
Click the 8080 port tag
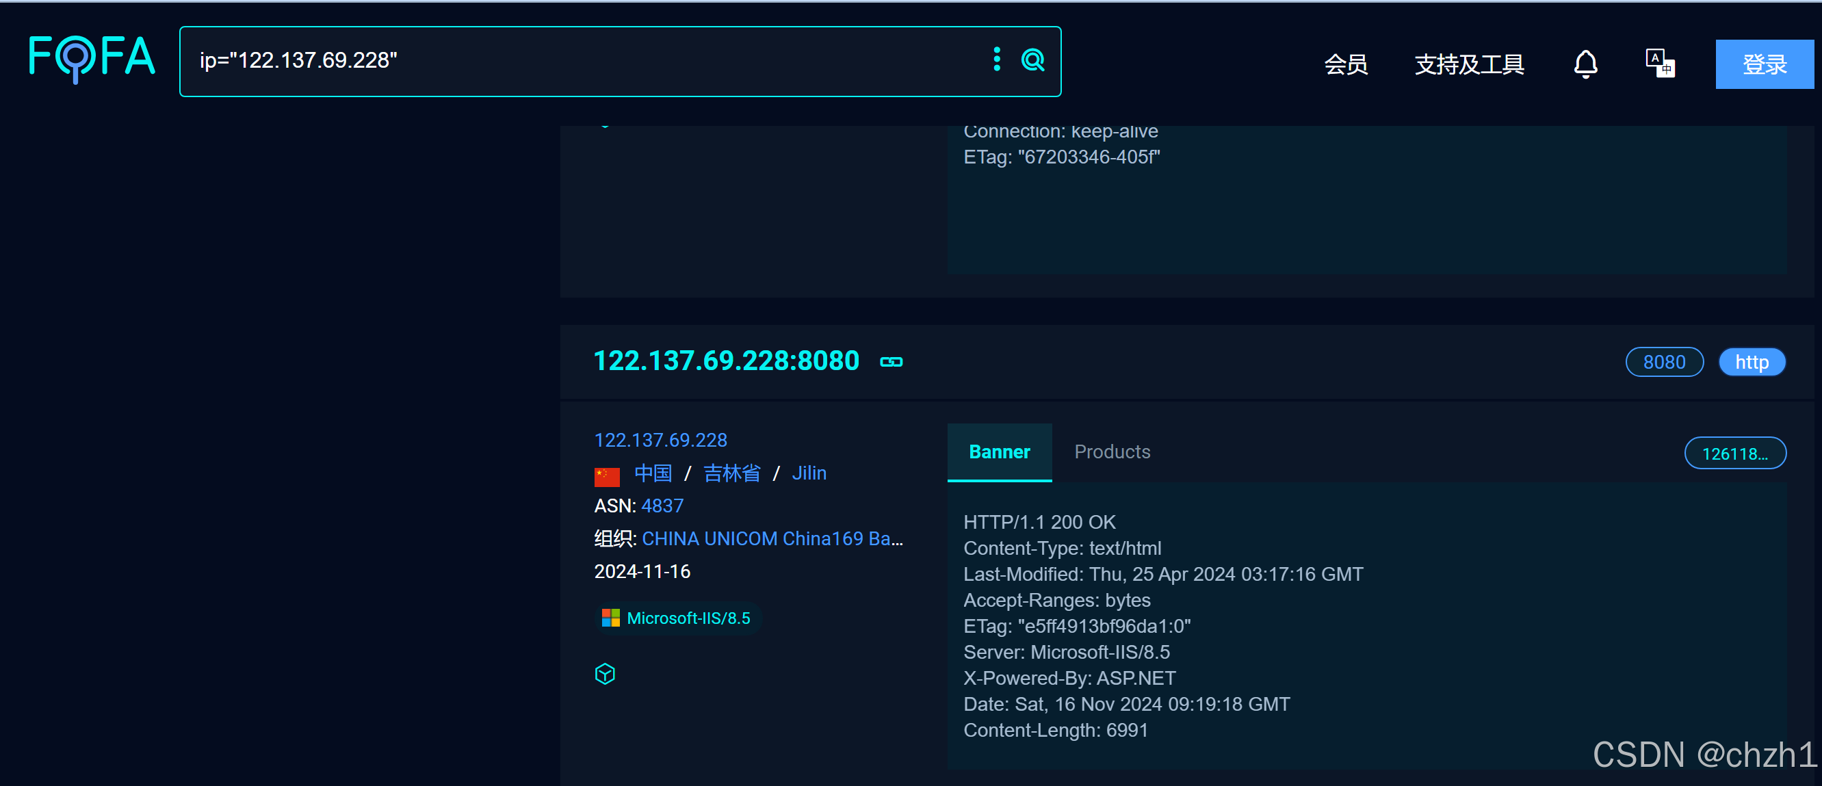point(1663,363)
